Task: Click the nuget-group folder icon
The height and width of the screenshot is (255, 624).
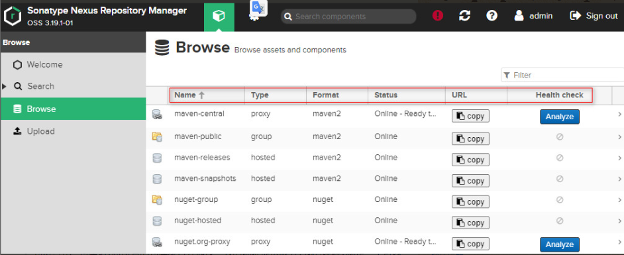Action: [x=157, y=200]
